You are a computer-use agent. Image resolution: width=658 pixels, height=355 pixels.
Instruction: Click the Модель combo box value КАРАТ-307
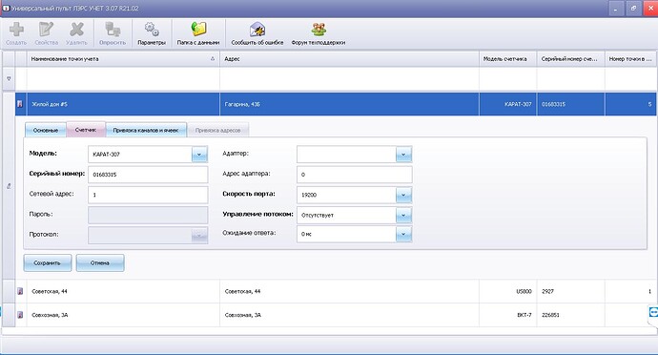[106, 155]
